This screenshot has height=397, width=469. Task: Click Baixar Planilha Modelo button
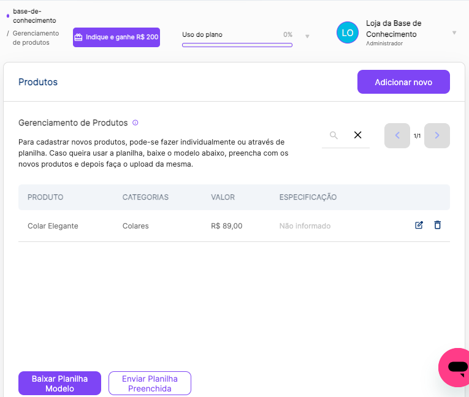click(60, 384)
